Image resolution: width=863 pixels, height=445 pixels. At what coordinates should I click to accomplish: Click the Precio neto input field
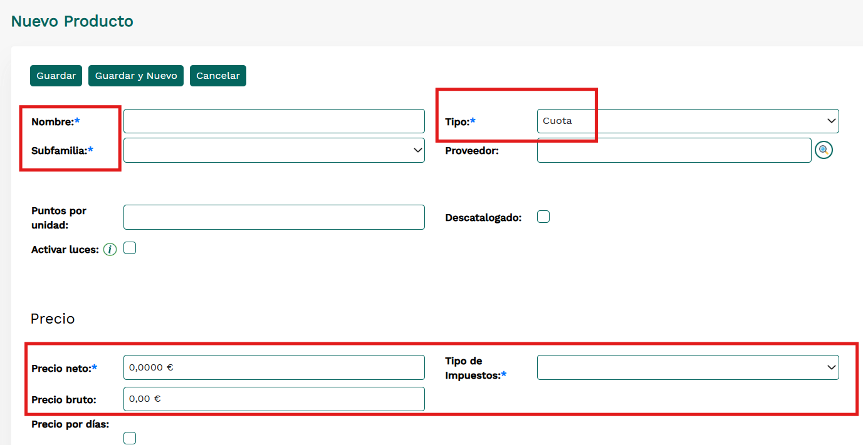pyautogui.click(x=274, y=367)
